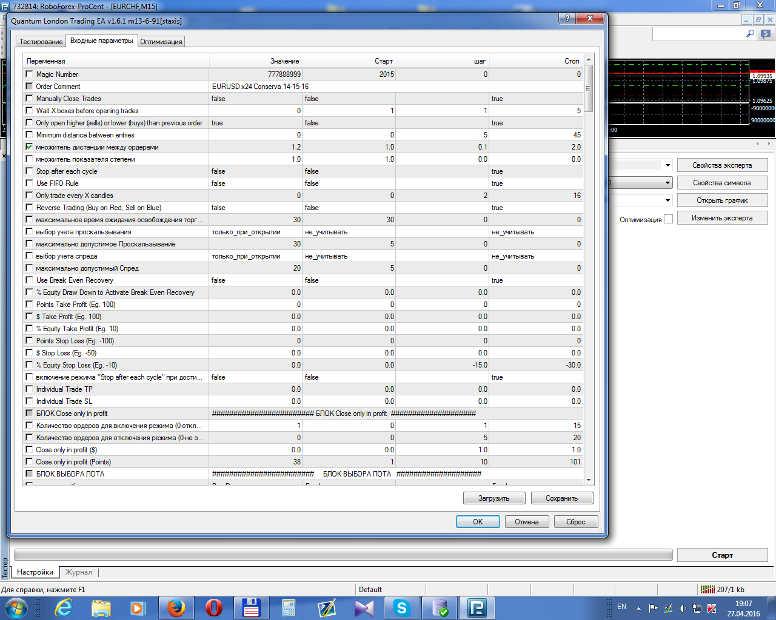
Task: Click the parameters list scrollbar down arrow
Action: (x=588, y=480)
